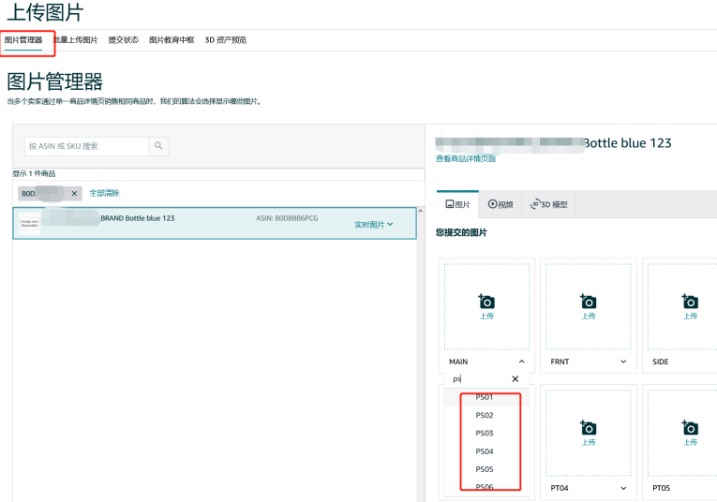This screenshot has width=717, height=502.
Task: Click the variant filter input with 'ps'
Action: (478, 379)
